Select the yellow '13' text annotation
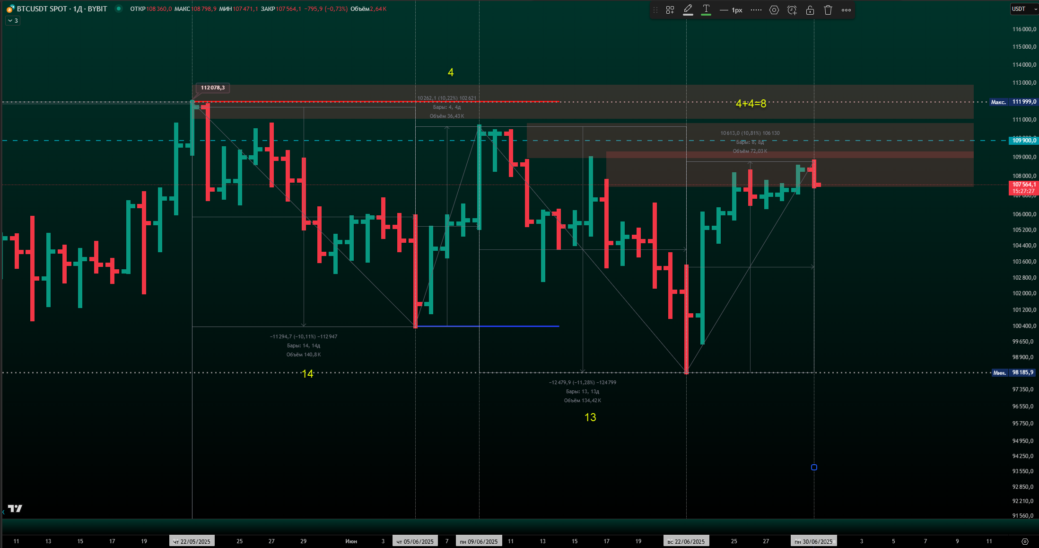 [590, 417]
